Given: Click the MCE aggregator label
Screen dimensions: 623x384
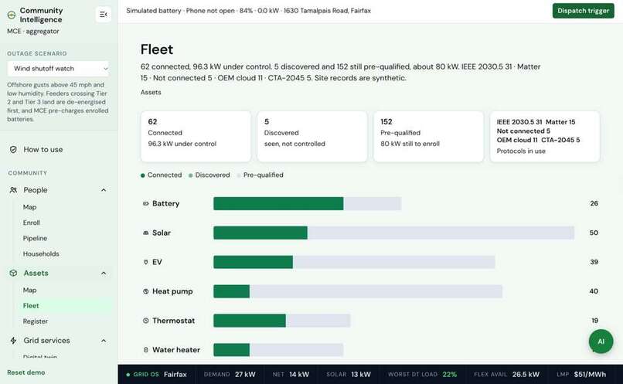Looking at the screenshot, I should [x=33, y=32].
